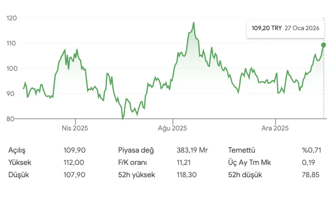
Task: Click the market cap value 383,19 Mr
Action: pos(192,150)
